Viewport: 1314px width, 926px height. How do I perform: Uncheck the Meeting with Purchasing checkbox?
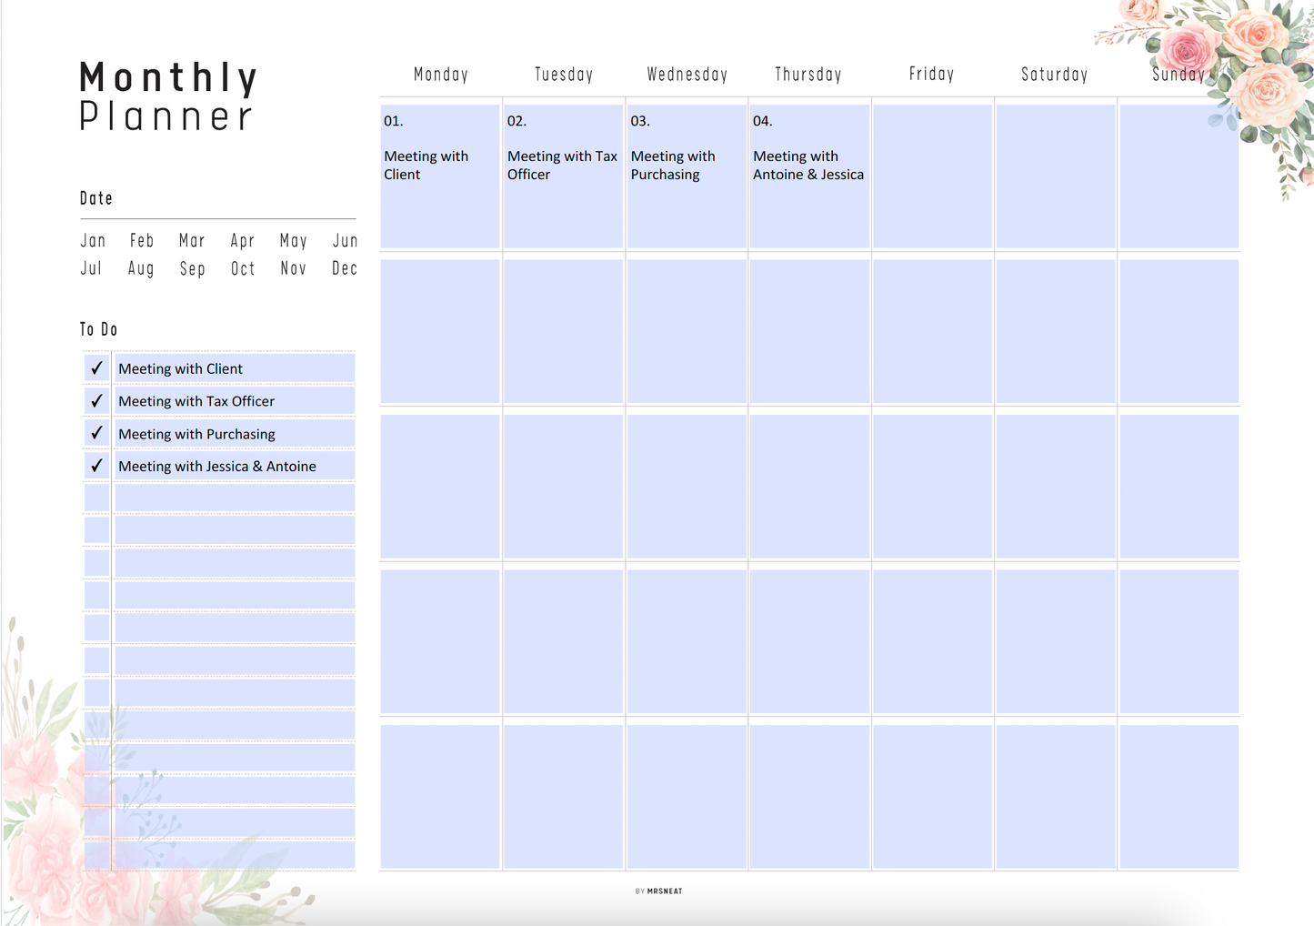coord(96,434)
